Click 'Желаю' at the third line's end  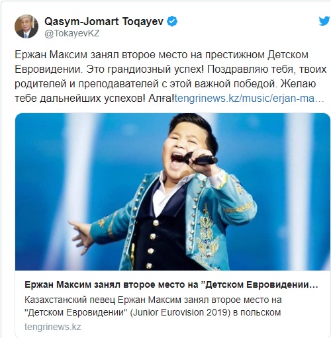(x=298, y=84)
